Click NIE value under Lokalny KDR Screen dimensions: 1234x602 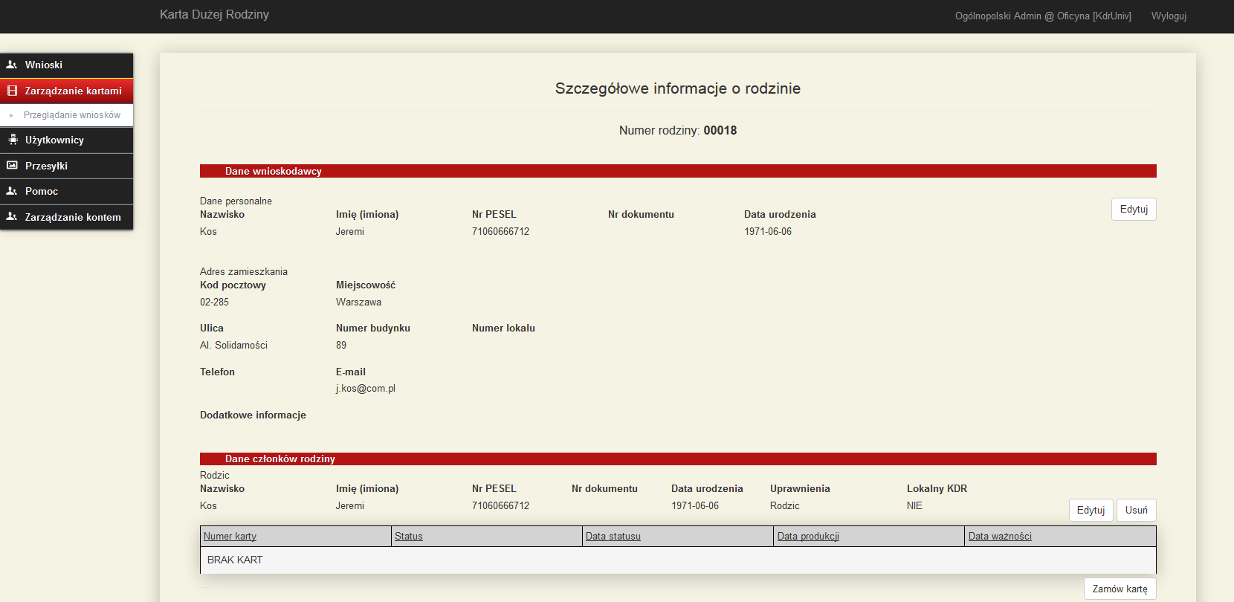[x=914, y=505]
